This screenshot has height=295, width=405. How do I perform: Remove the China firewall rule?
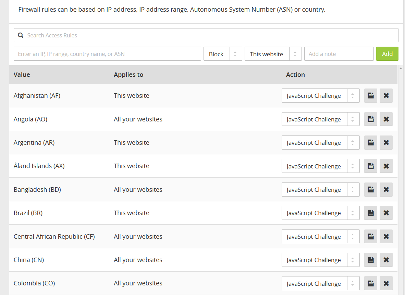[x=386, y=260]
